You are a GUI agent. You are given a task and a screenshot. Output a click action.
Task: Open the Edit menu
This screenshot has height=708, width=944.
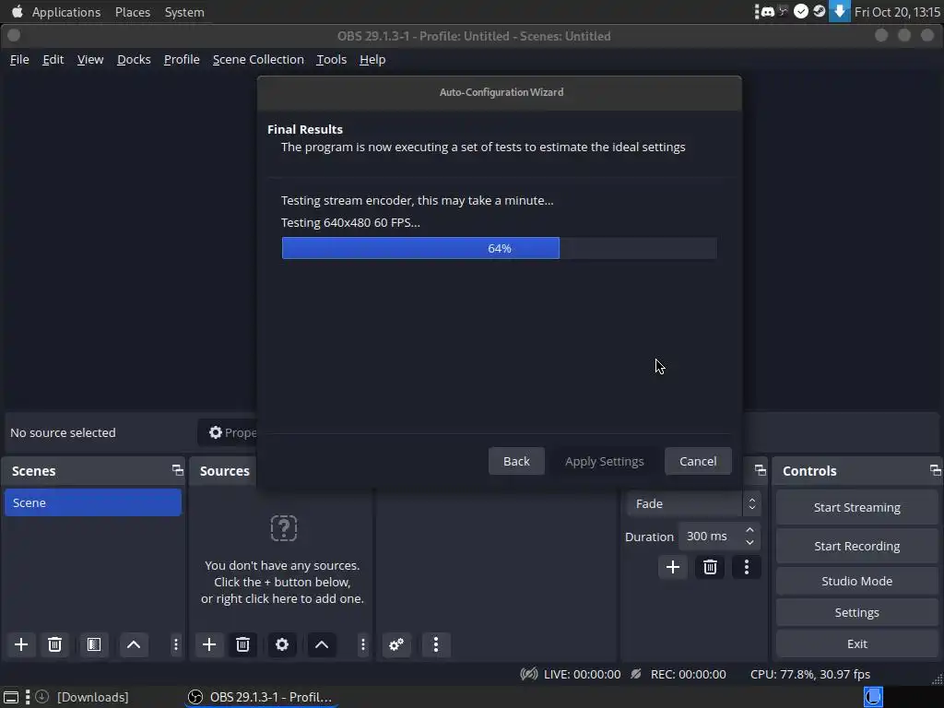pos(53,60)
